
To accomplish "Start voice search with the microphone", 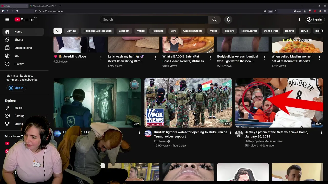I will coord(228,20).
